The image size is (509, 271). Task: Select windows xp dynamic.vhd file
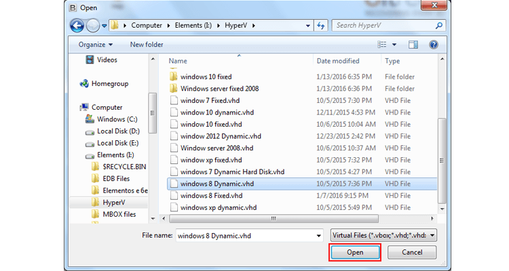click(x=219, y=207)
